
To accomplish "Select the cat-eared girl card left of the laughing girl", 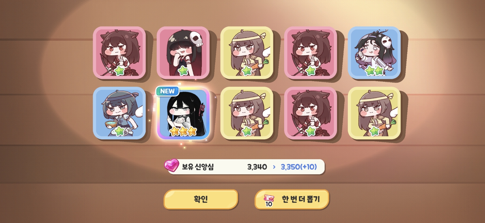I will coord(119,53).
